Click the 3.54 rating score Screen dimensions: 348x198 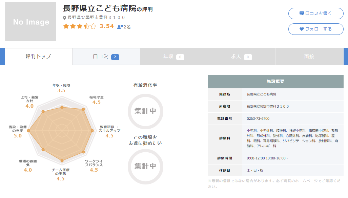(x=106, y=26)
